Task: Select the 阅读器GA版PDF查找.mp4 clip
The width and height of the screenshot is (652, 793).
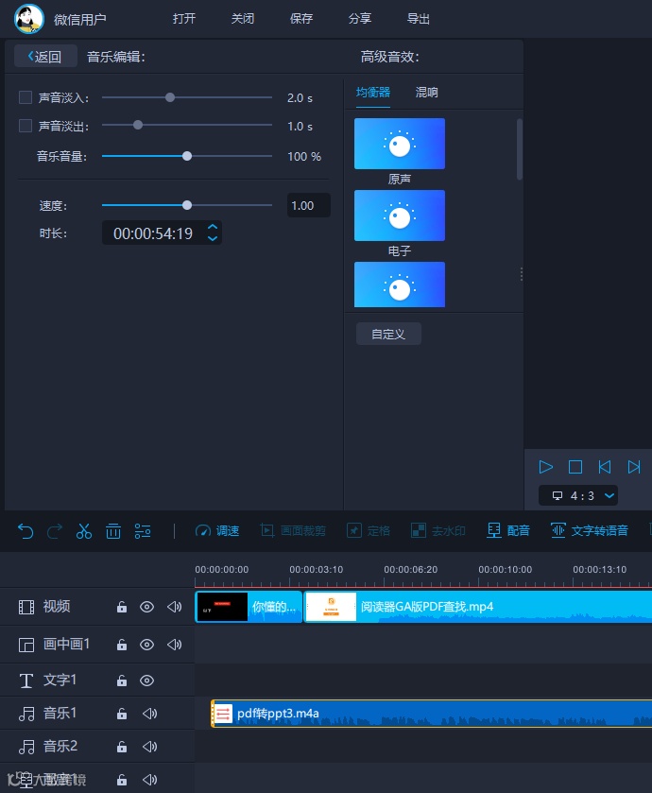Action: [x=477, y=607]
